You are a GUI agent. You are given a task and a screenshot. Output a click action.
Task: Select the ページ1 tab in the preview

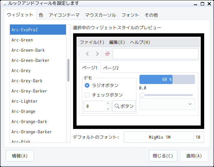click(x=90, y=68)
